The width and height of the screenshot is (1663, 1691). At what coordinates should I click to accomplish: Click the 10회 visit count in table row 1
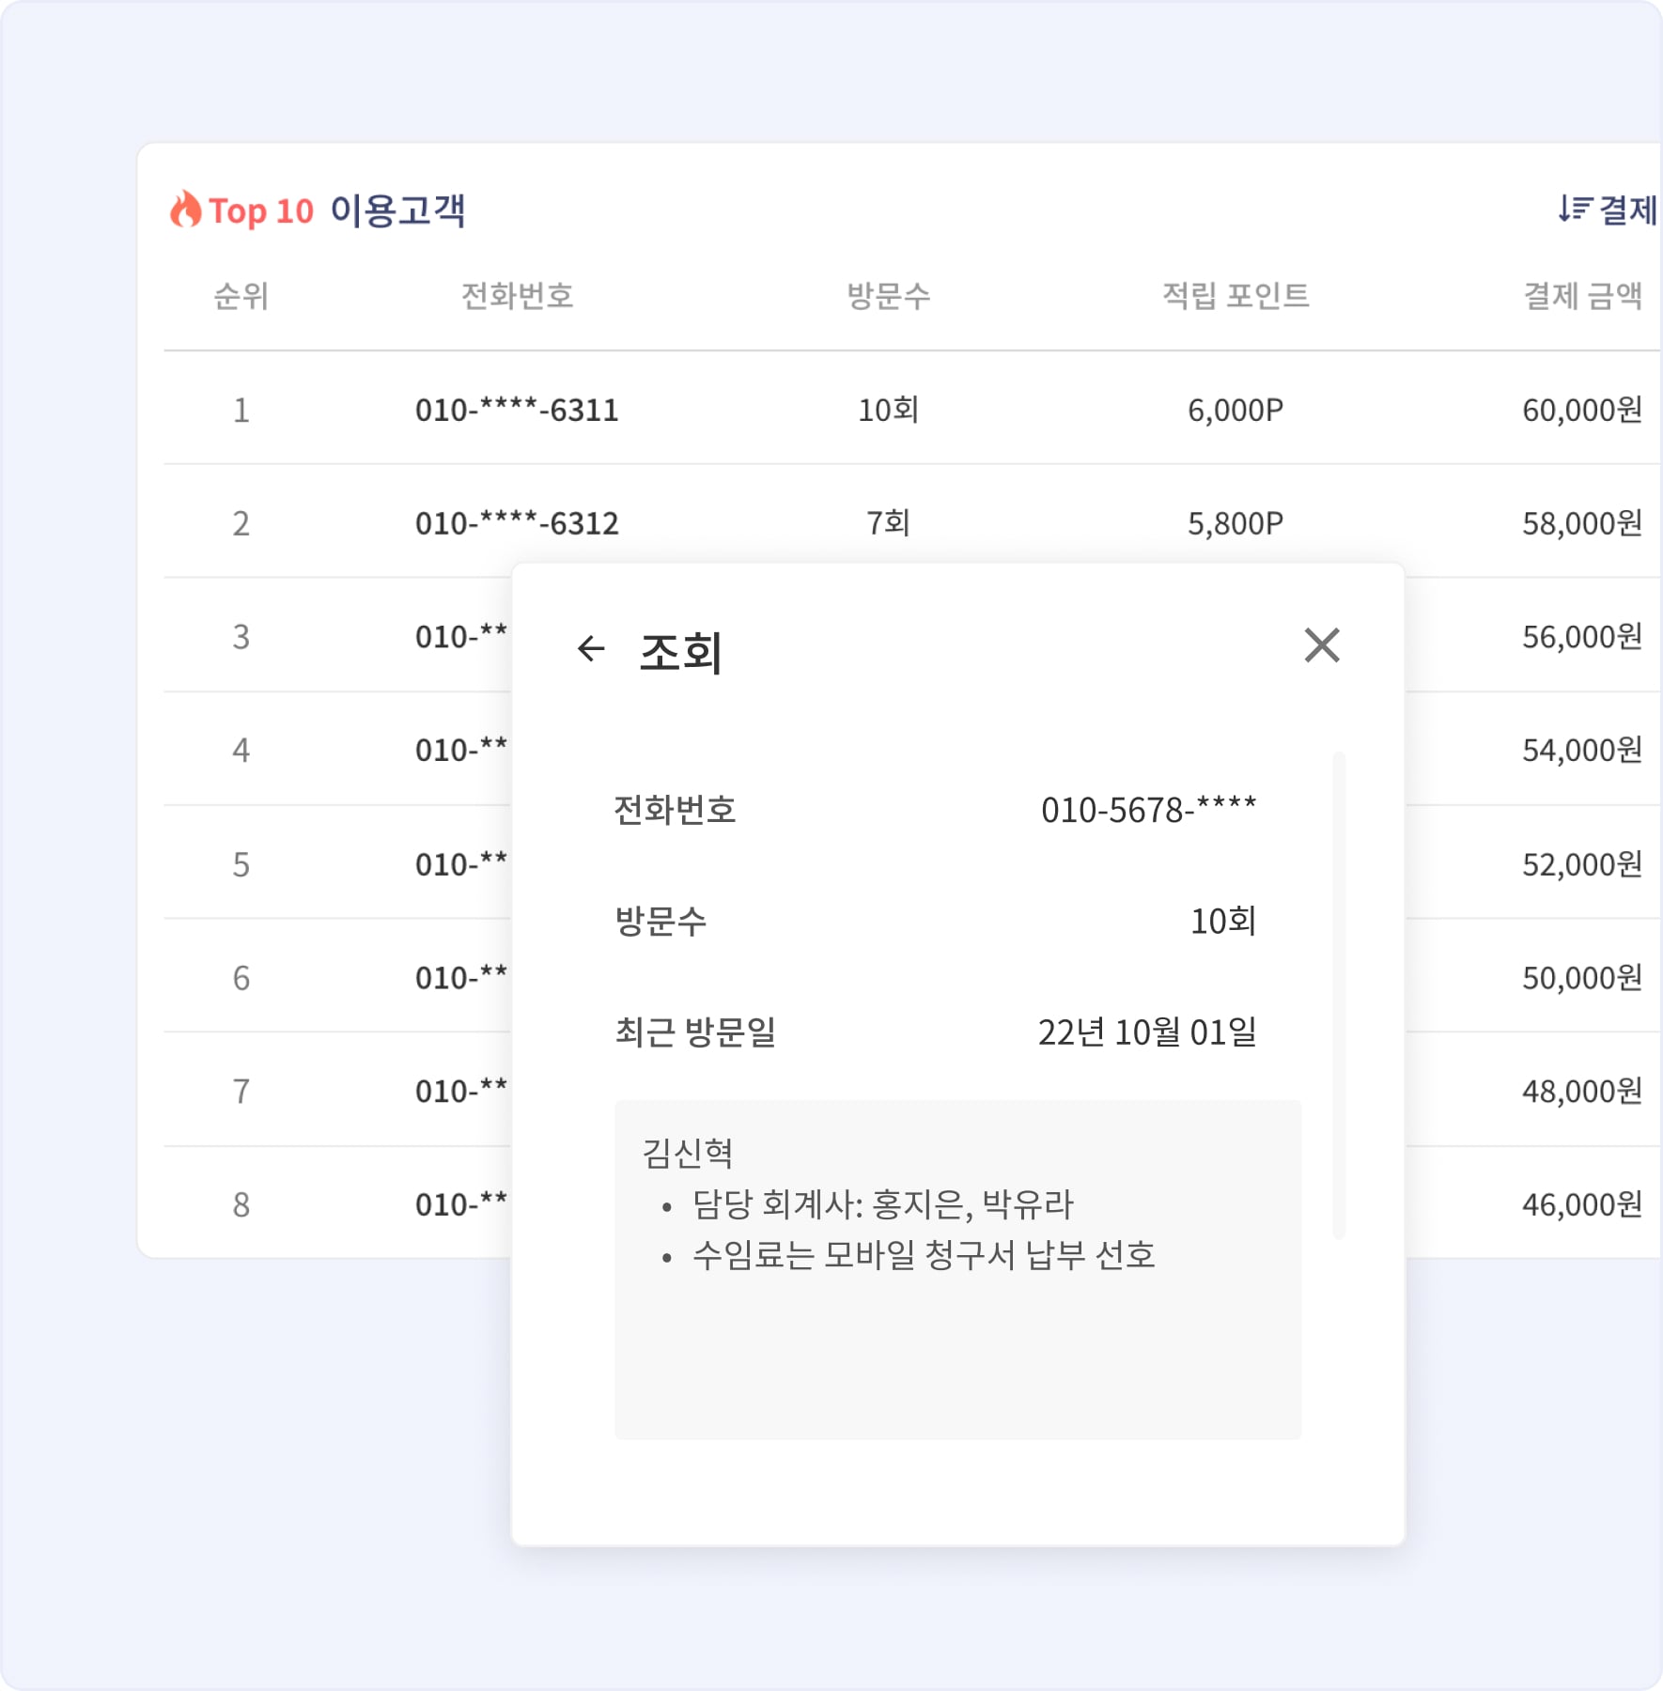click(888, 410)
